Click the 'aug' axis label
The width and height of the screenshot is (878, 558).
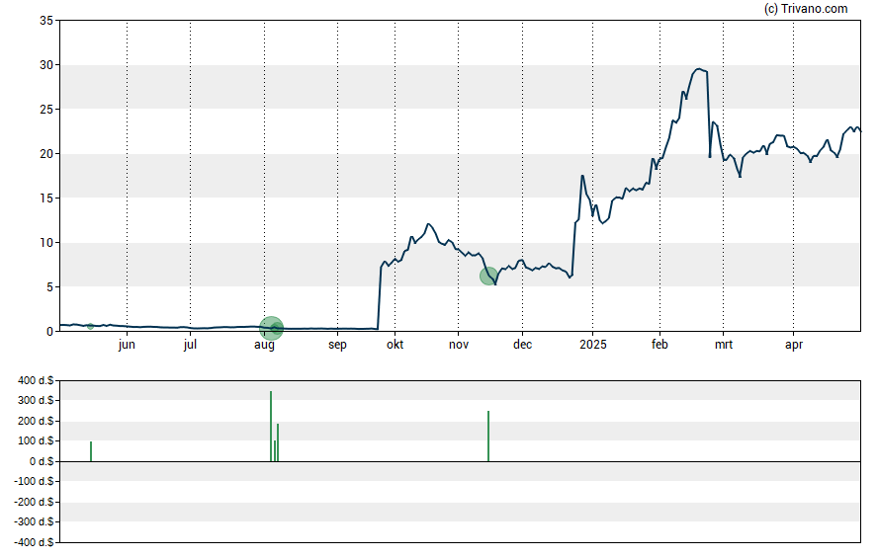(x=264, y=345)
